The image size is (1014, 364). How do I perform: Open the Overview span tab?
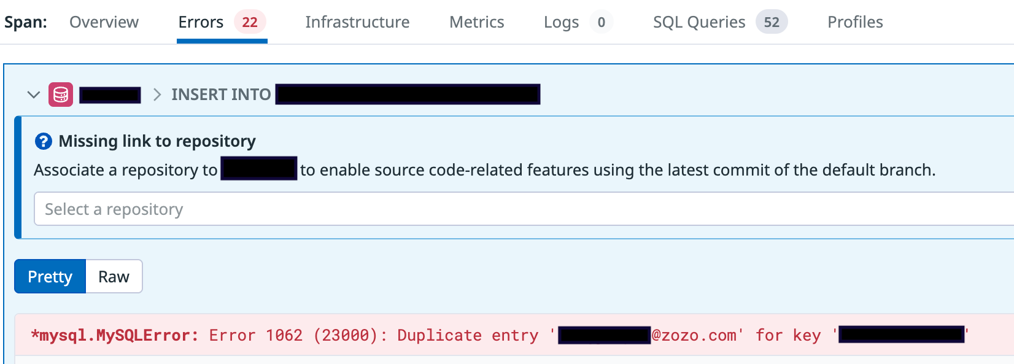pos(104,22)
